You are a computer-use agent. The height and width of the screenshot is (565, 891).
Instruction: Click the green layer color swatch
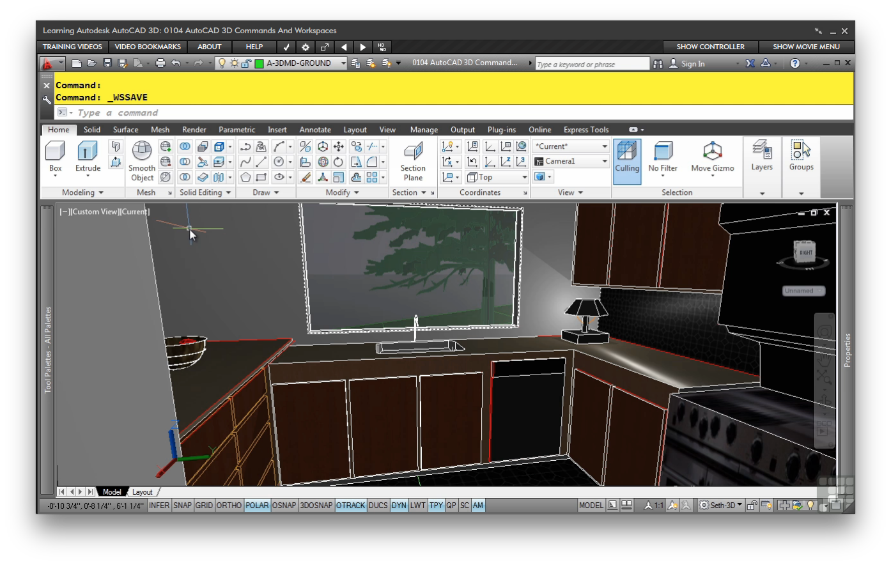pos(259,63)
